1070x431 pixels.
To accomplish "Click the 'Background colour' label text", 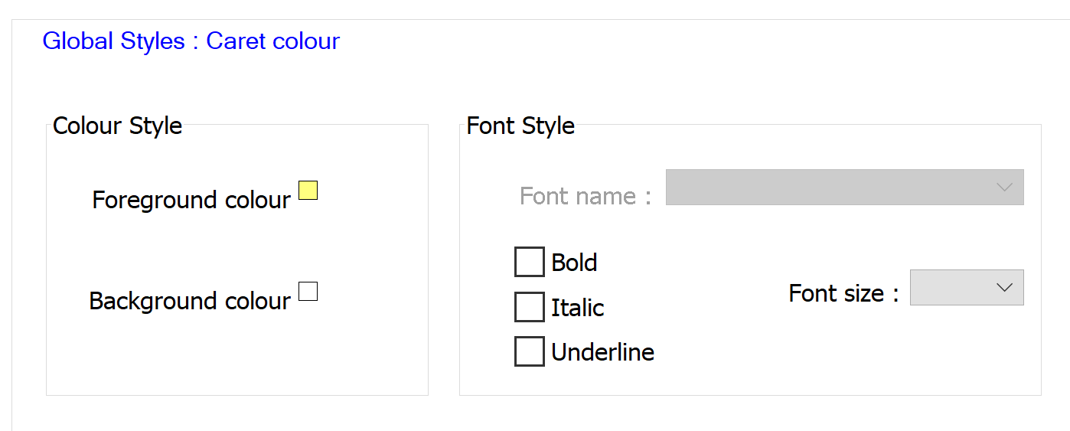I will (190, 301).
